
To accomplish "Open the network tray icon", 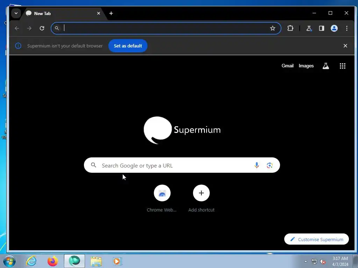I will pyautogui.click(x=314, y=262).
